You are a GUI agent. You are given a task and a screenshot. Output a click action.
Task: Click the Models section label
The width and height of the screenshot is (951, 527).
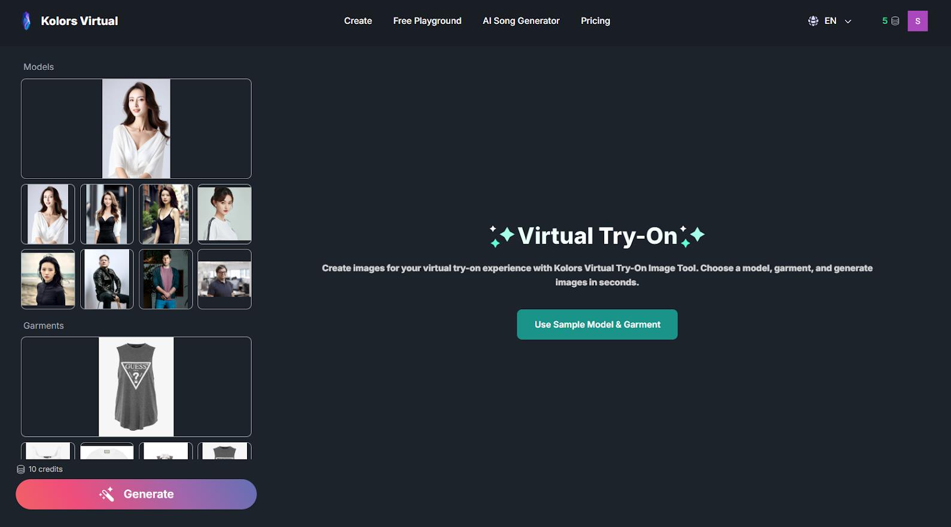39,67
